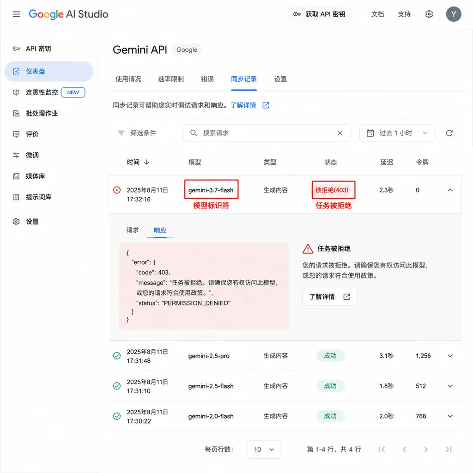Click inside the 搜索请求 search field
473x473 pixels.
[267, 133]
